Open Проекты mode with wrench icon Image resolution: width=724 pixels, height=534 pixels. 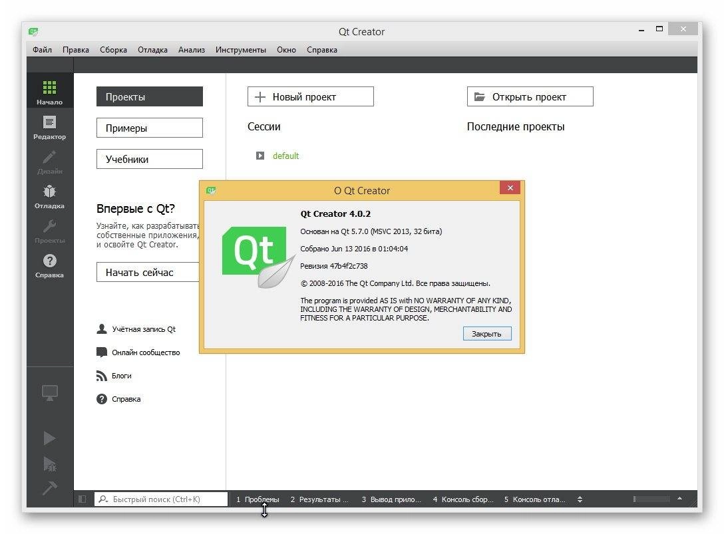coord(49,231)
